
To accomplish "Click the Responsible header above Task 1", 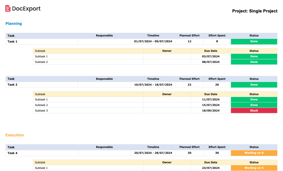I will 104,36.
